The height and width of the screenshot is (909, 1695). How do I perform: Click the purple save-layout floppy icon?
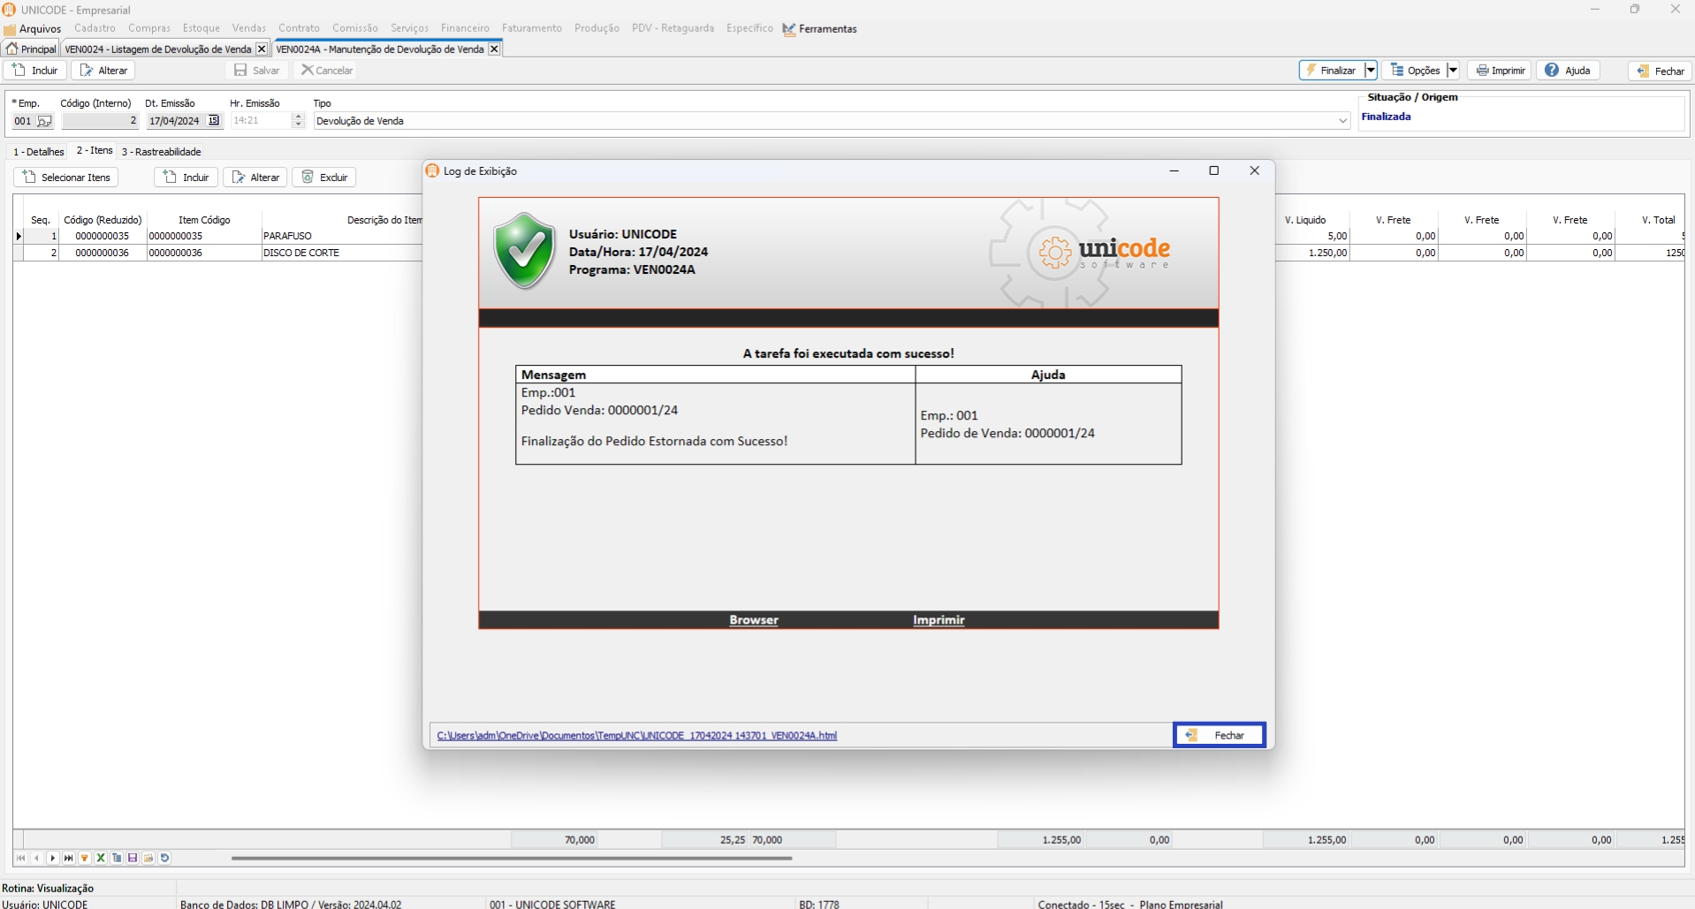click(x=133, y=858)
